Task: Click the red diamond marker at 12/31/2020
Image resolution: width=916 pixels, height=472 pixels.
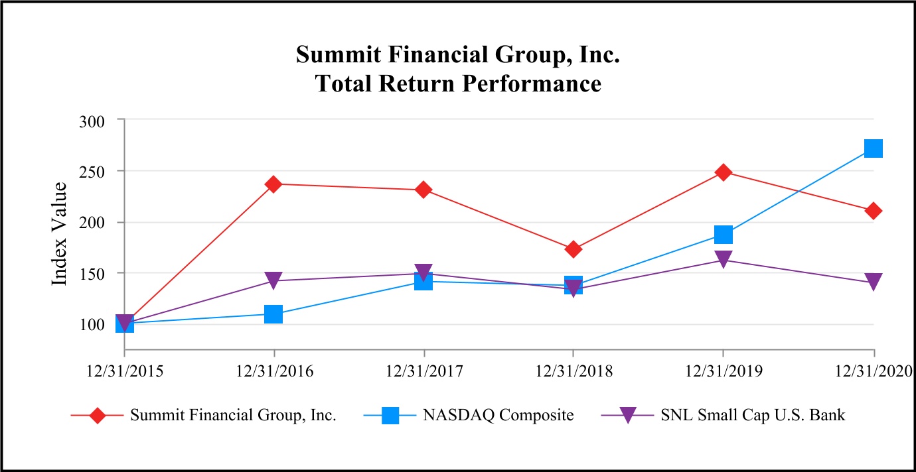Action: (x=874, y=211)
